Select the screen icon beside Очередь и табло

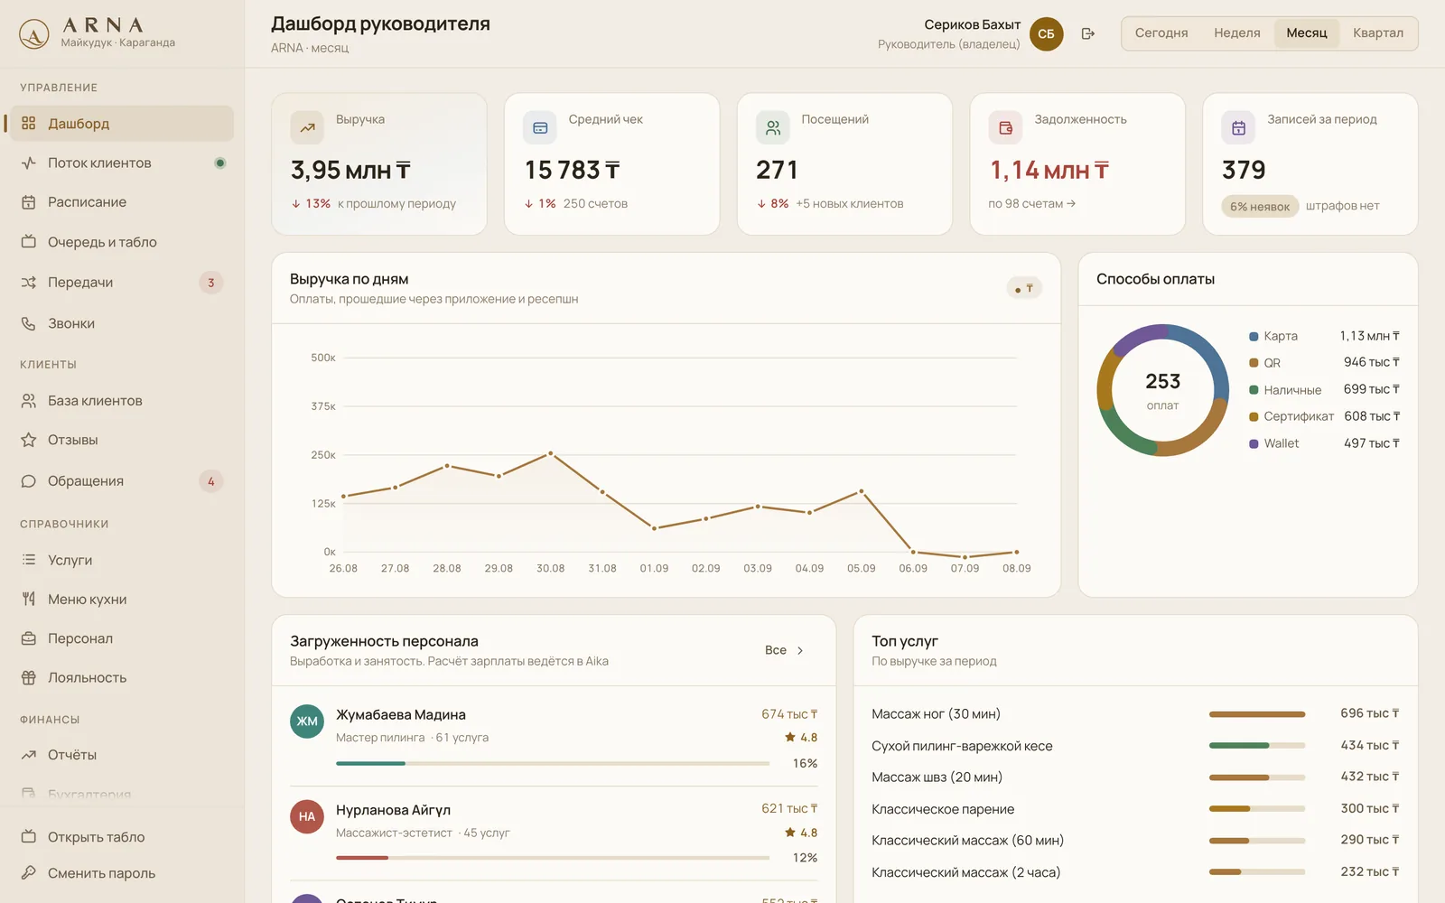[29, 242]
